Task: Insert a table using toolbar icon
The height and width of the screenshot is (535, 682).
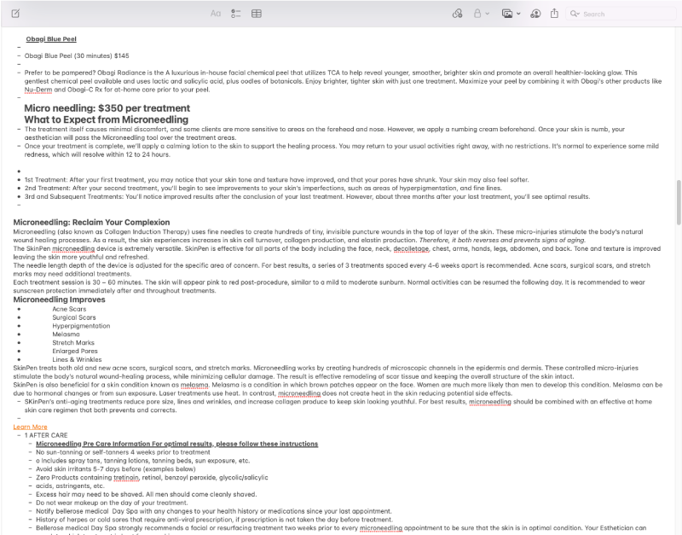Action: pos(257,14)
